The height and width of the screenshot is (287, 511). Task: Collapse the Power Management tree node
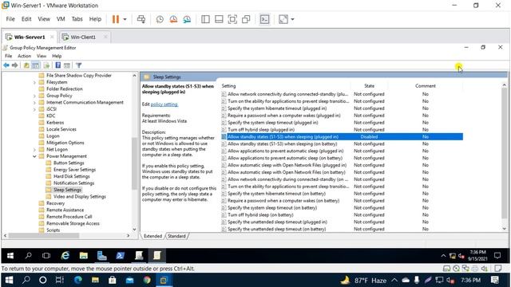34,156
